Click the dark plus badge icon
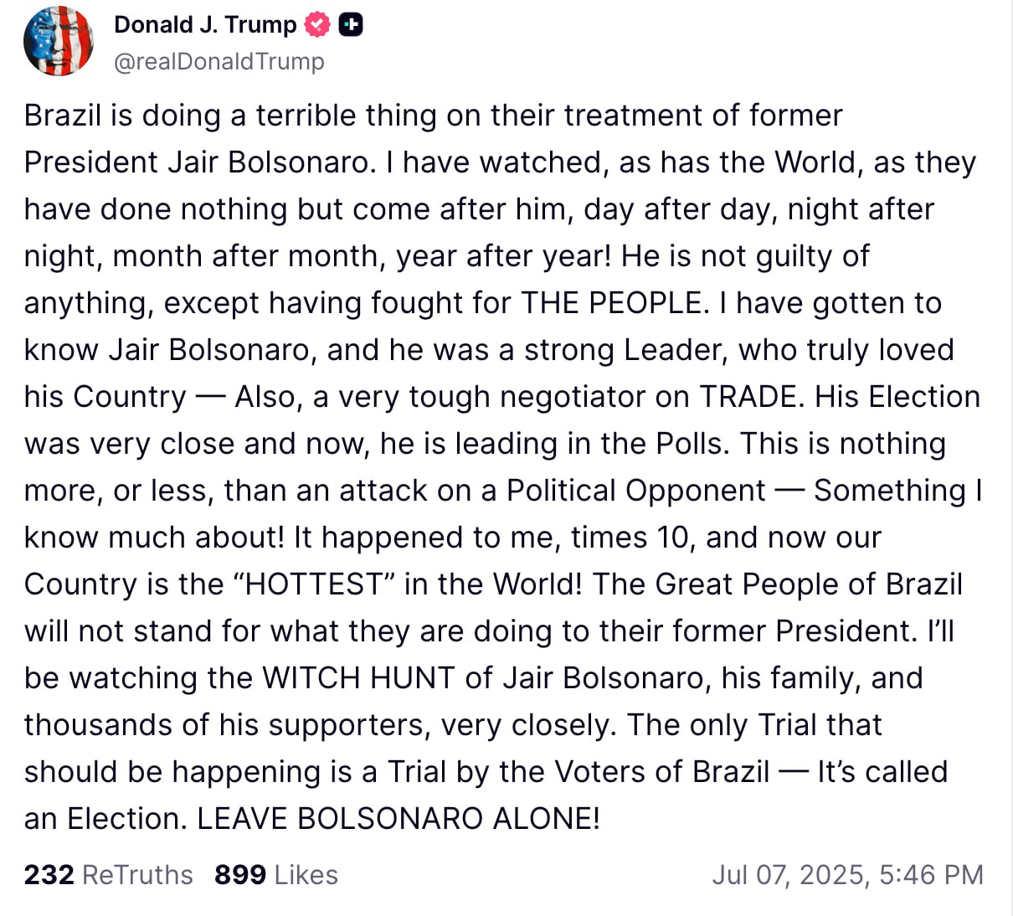 [x=351, y=25]
